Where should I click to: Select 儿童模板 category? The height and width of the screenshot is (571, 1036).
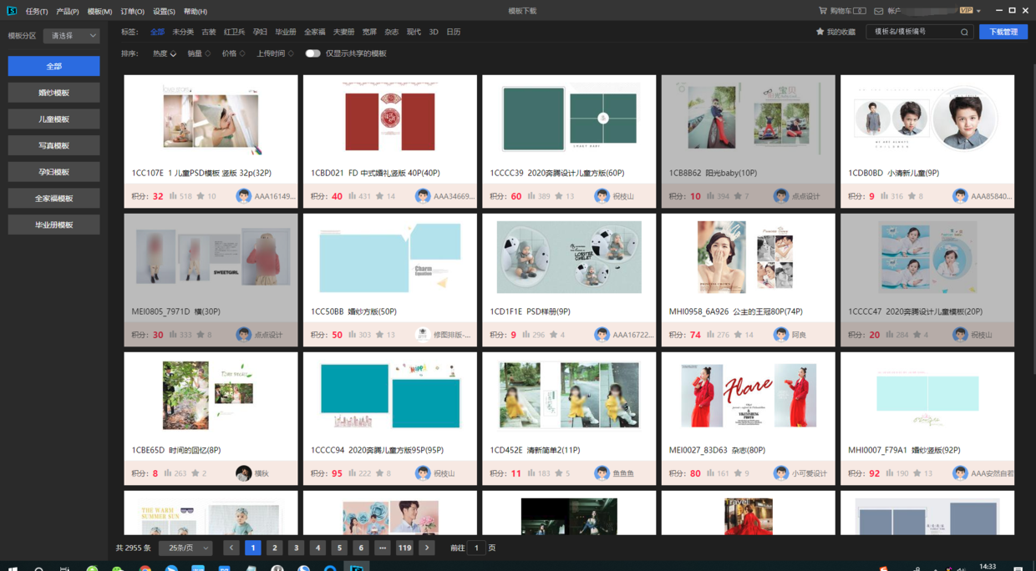pyautogui.click(x=53, y=119)
